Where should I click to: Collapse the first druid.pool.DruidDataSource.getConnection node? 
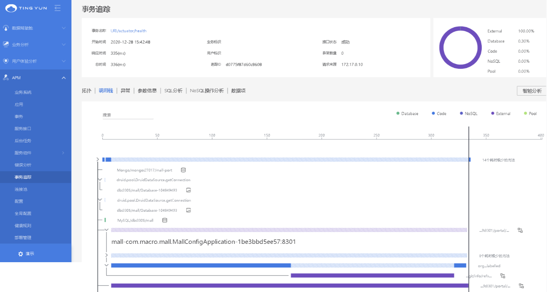[100, 180]
